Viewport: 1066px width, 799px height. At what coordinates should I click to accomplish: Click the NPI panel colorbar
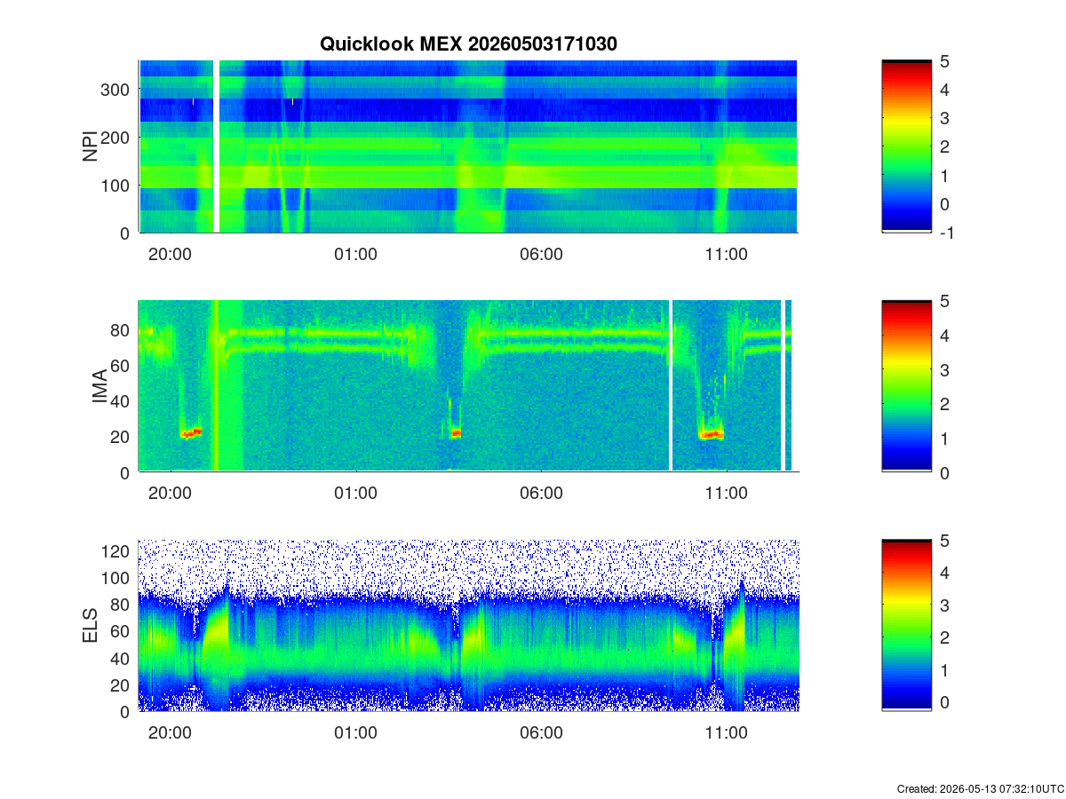coord(906,146)
